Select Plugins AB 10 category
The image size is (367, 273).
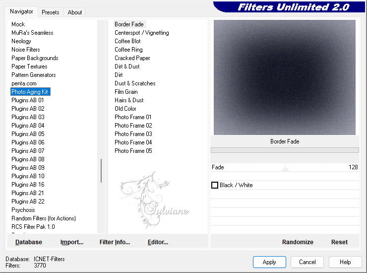28,176
